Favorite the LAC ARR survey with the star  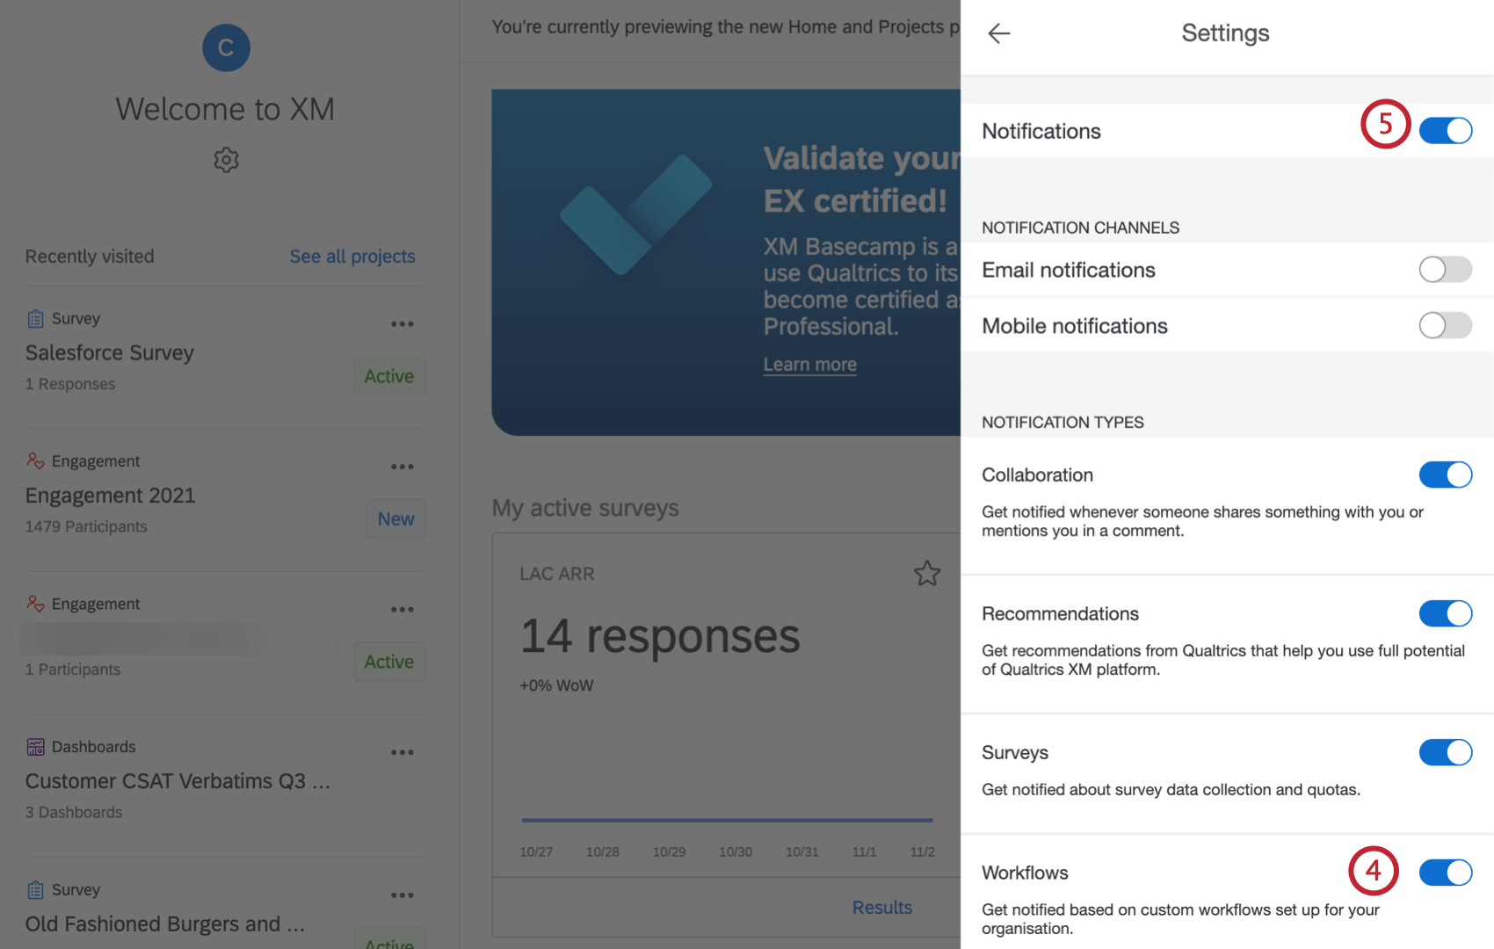[x=927, y=574]
